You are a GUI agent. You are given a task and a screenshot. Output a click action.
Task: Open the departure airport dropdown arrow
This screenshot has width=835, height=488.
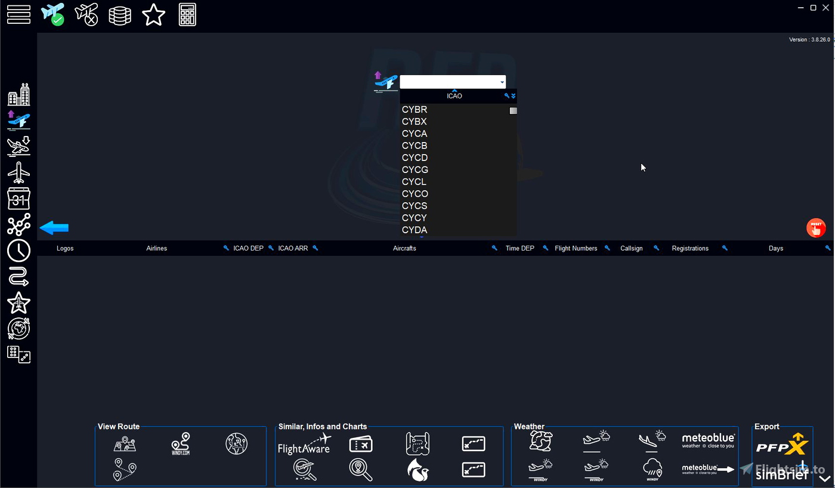502,82
